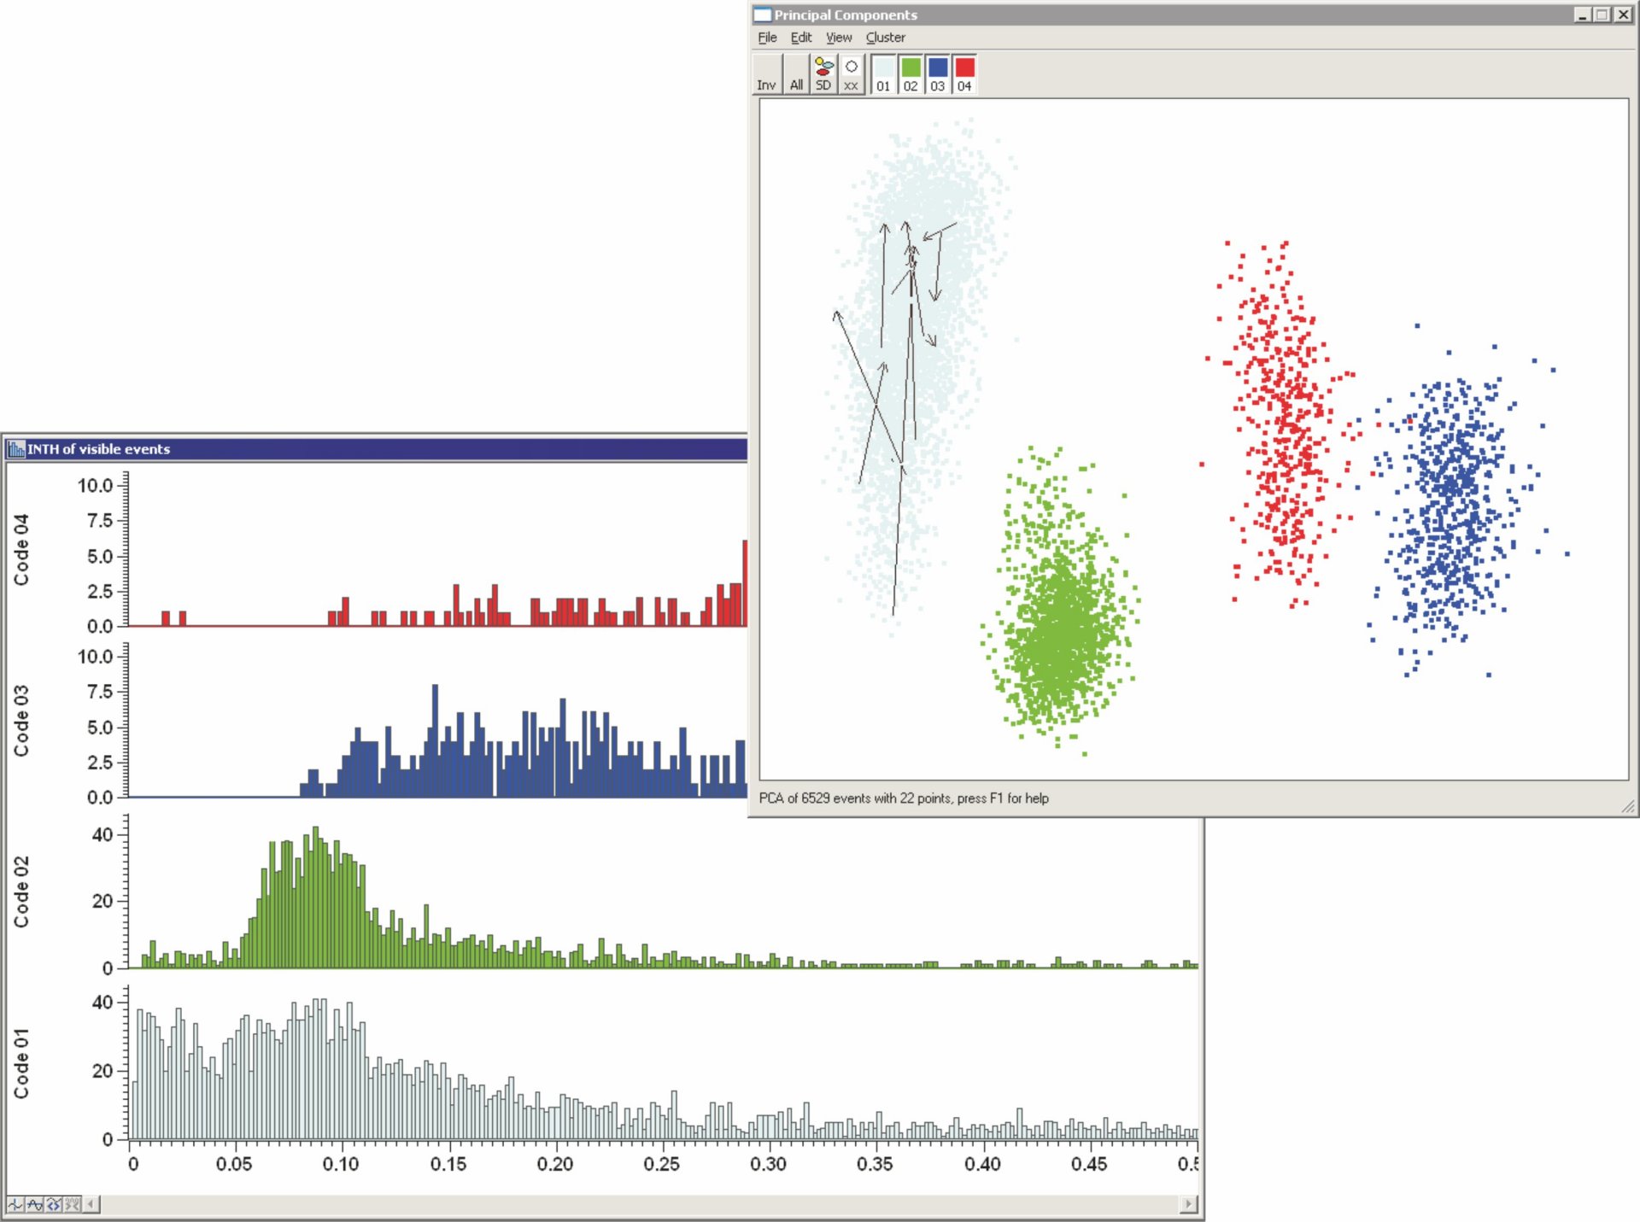The image size is (1640, 1222).
Task: Open the Edit menu
Action: point(800,38)
